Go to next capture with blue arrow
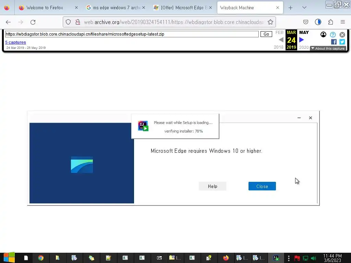This screenshot has height=263, width=351. click(x=302, y=40)
